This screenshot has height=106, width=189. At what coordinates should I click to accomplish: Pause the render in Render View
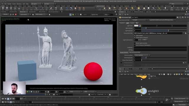tap(13, 14)
